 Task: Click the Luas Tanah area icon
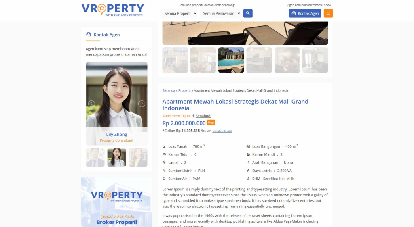pyautogui.click(x=164, y=146)
